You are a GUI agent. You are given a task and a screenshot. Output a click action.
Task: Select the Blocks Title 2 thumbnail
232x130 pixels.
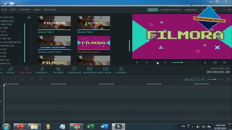coord(94,23)
